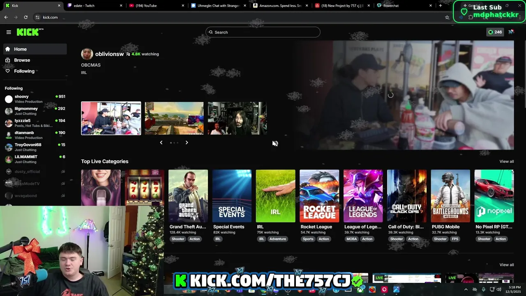The width and height of the screenshot is (526, 296).
Task: Open Browse in sidebar
Action: tap(35, 60)
